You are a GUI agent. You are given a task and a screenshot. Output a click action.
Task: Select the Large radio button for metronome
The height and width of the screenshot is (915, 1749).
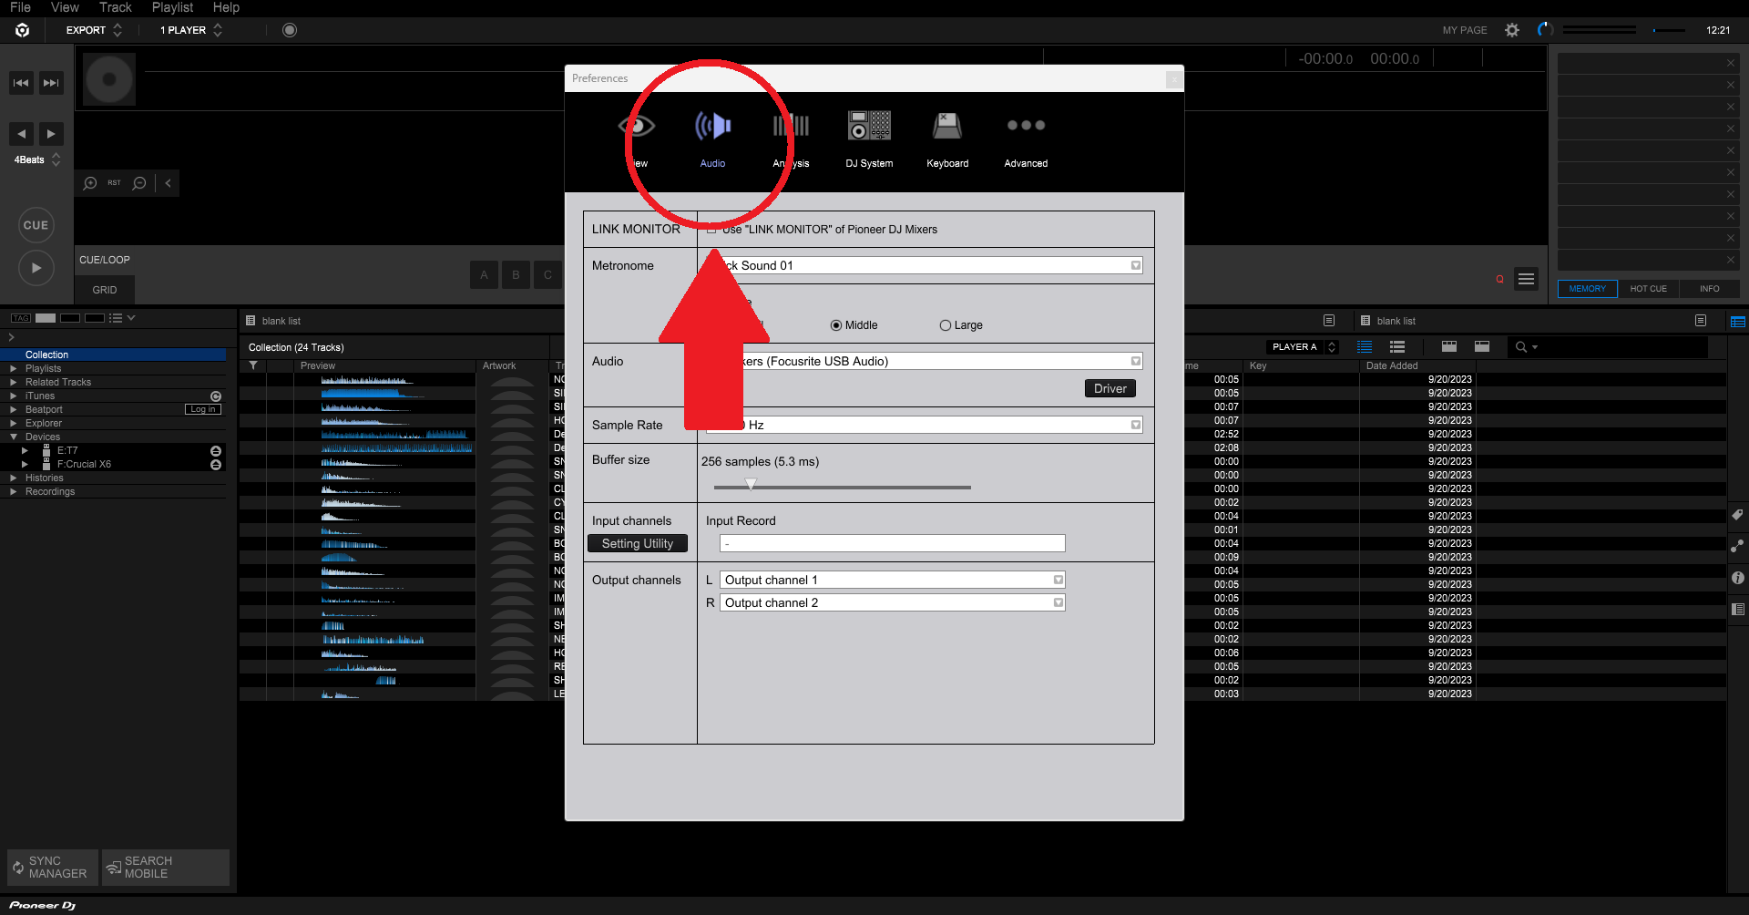click(945, 324)
